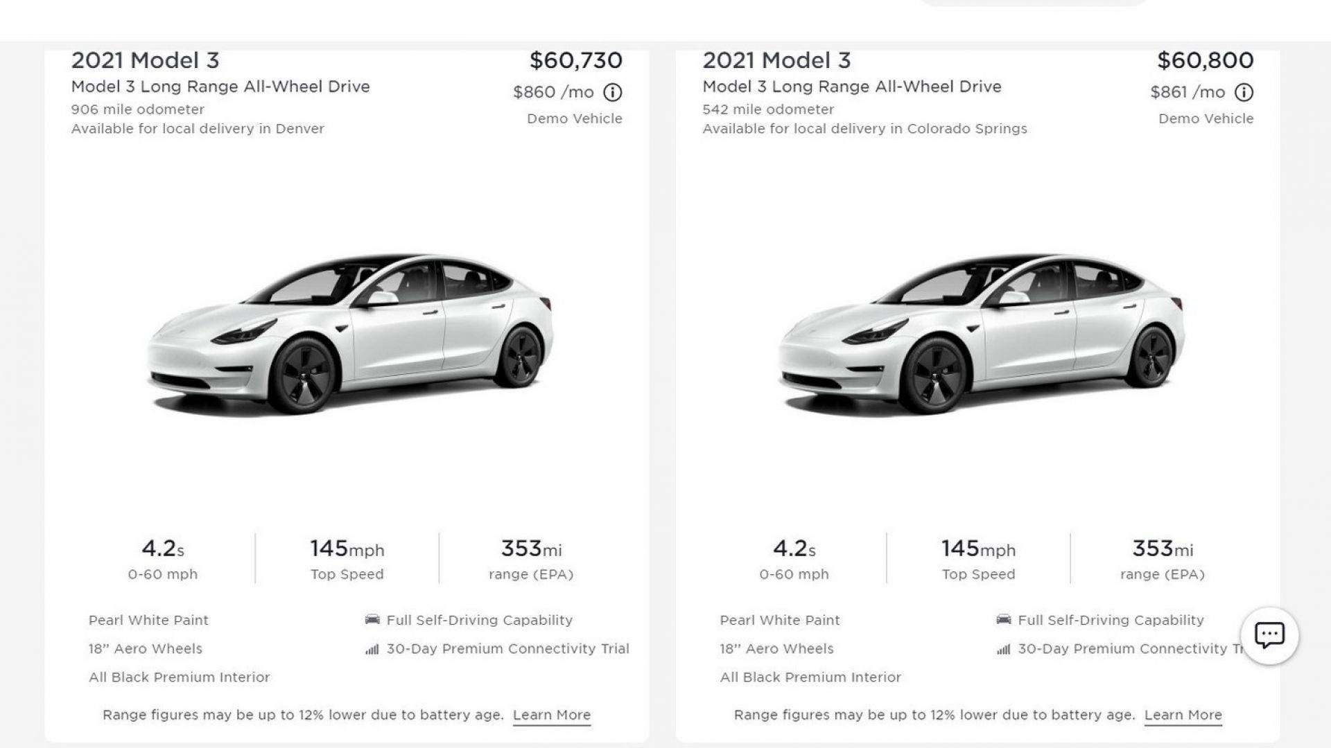Click 18'' Aero Wheels in Colorado Springs card
Viewport: 1331px width, 748px height.
click(777, 649)
